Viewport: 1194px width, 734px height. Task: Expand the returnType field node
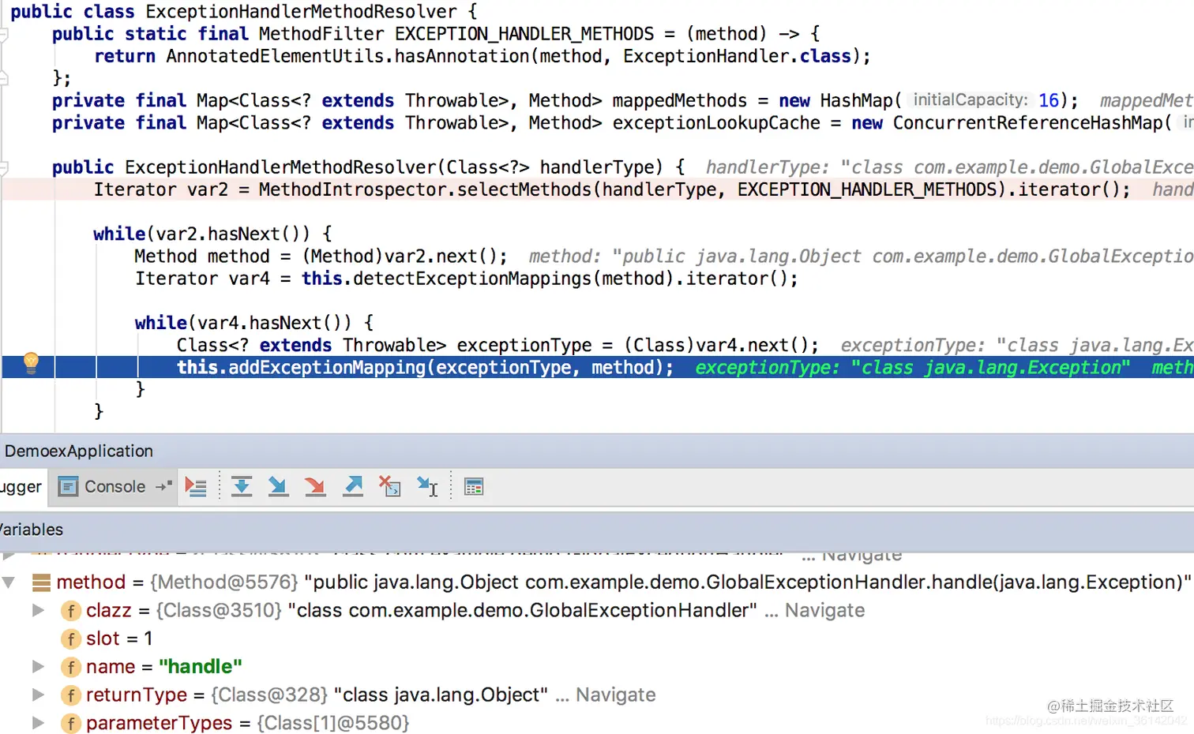(x=38, y=695)
